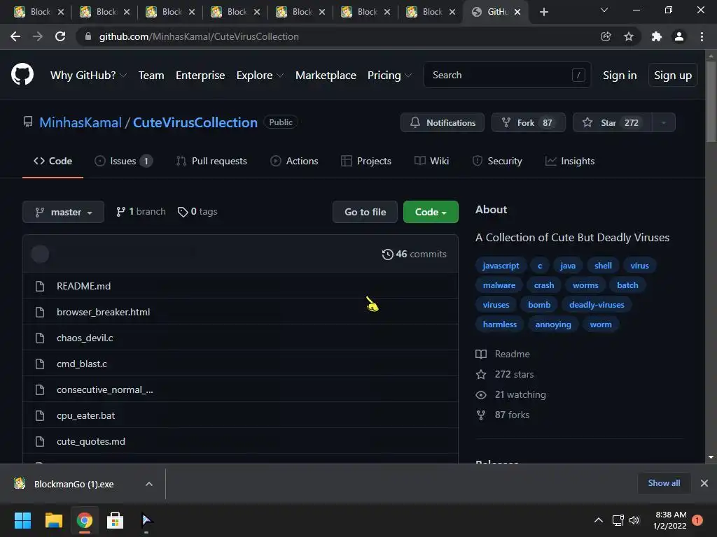
Task: Open cpu_eater.bat file
Action: pos(85,415)
